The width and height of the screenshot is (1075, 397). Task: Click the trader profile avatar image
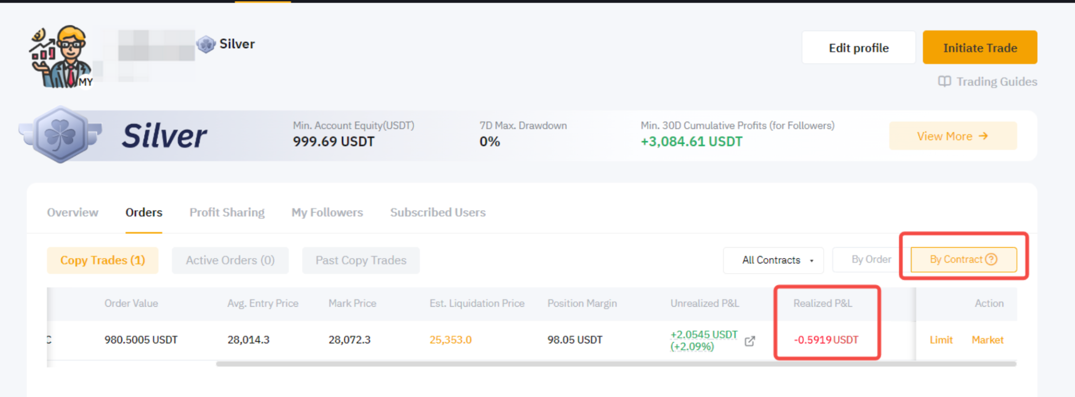click(x=61, y=56)
